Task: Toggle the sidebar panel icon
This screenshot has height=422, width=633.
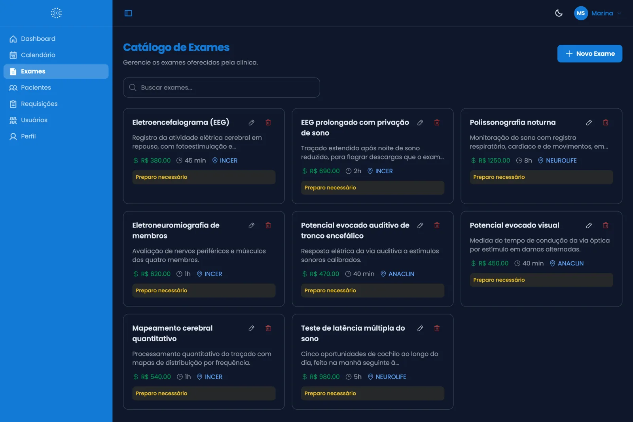Action: click(x=128, y=13)
